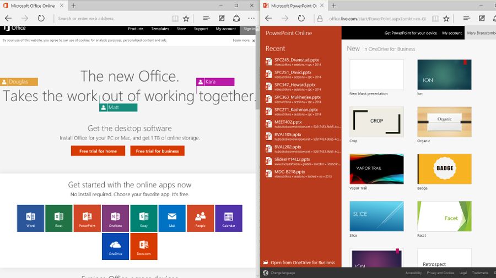Screen dimensions: 496x278
Task: Open Sway app tile
Action: 144,218
